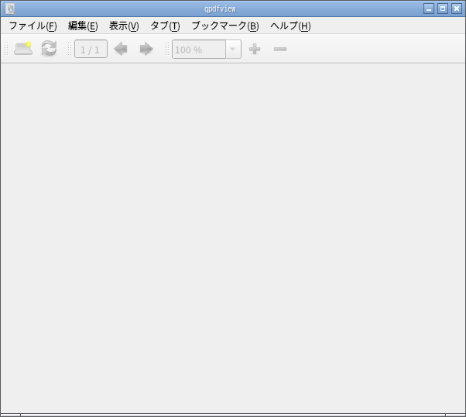Open the ヘルプ(H) menu
Screen dimensions: 466x417
290,26
